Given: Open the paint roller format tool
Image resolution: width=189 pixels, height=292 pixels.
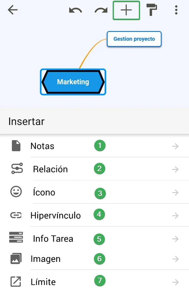Looking at the screenshot, I should click(x=151, y=10).
